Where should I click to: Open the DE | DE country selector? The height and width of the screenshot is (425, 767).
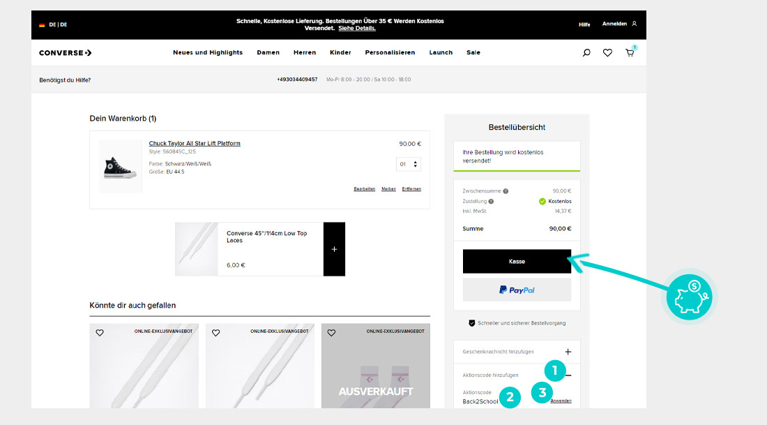pos(53,24)
